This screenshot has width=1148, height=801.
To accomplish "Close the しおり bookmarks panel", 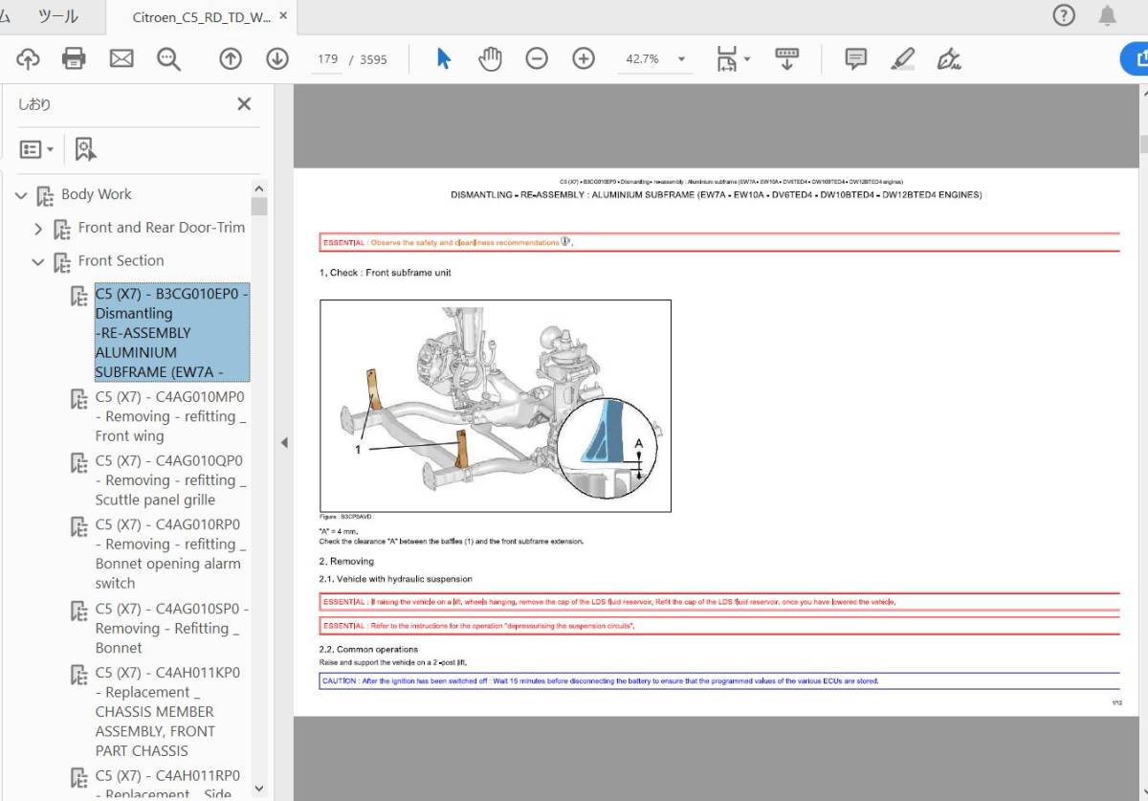I will 244,104.
